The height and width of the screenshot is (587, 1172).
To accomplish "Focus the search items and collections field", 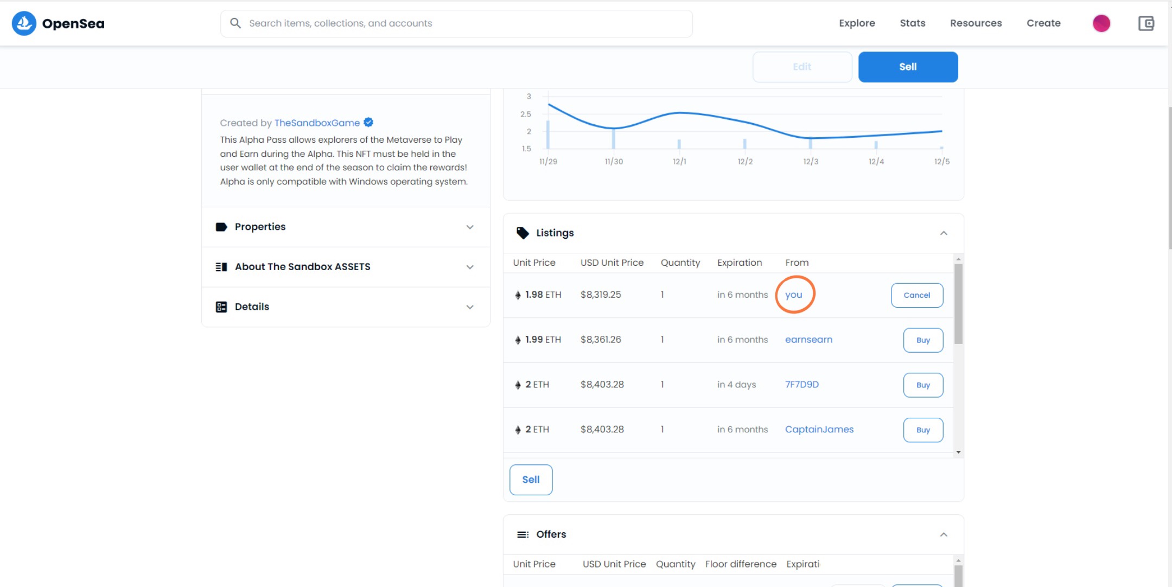I will point(456,23).
